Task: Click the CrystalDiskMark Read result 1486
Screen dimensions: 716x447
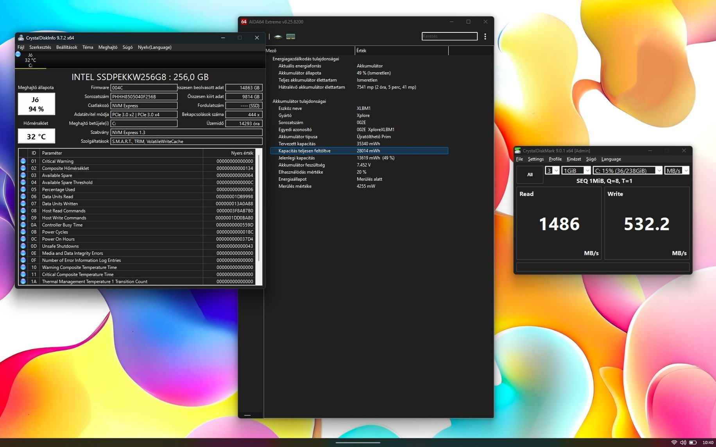Action: 559,224
